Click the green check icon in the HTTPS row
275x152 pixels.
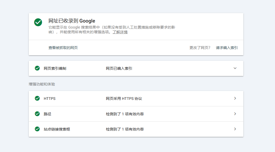coord(37,98)
